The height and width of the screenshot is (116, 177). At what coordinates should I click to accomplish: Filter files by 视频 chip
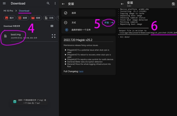(x=36, y=18)
